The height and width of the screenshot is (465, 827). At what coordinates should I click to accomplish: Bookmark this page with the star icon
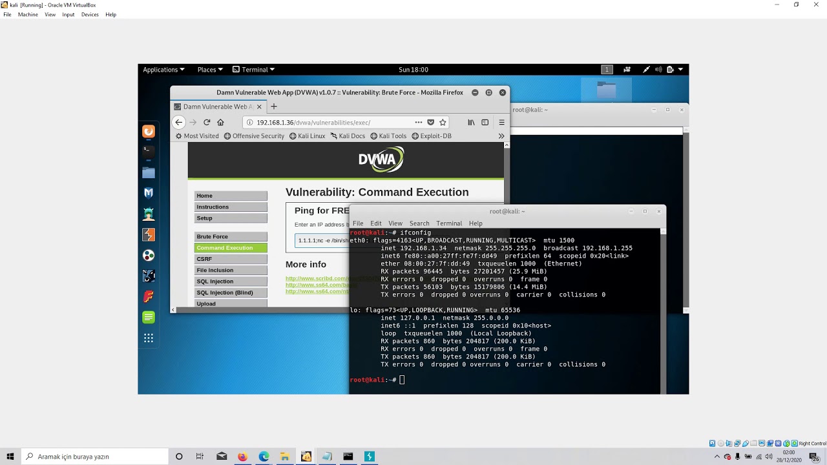(x=443, y=122)
